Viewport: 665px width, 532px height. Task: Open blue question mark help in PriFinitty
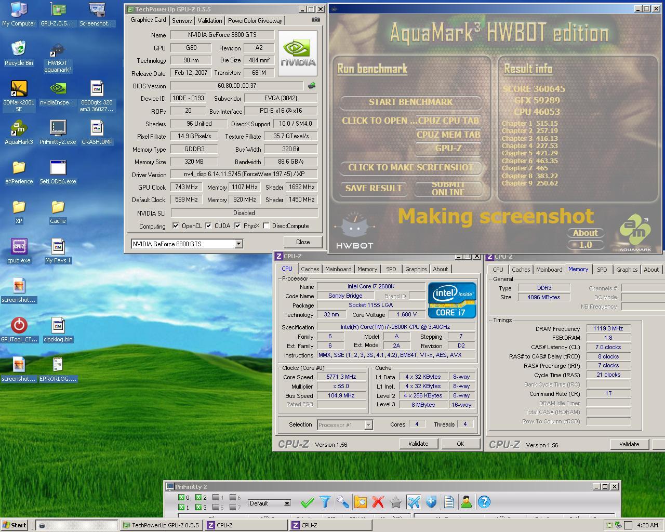[484, 502]
